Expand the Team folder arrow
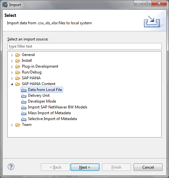Image resolution: width=169 pixels, height=178 pixels. click(12, 125)
